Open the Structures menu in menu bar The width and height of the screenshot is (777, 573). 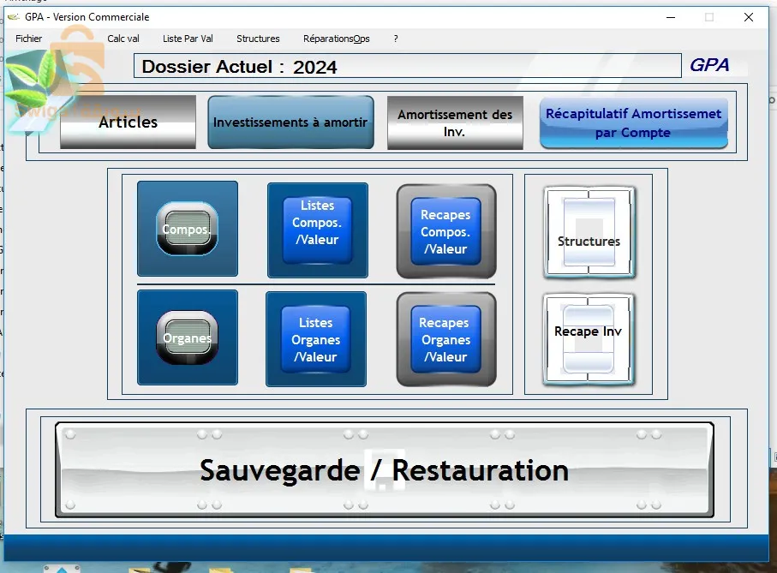pyautogui.click(x=258, y=39)
